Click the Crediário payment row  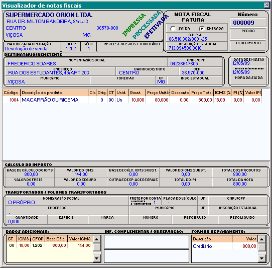pyautogui.click(x=224, y=246)
